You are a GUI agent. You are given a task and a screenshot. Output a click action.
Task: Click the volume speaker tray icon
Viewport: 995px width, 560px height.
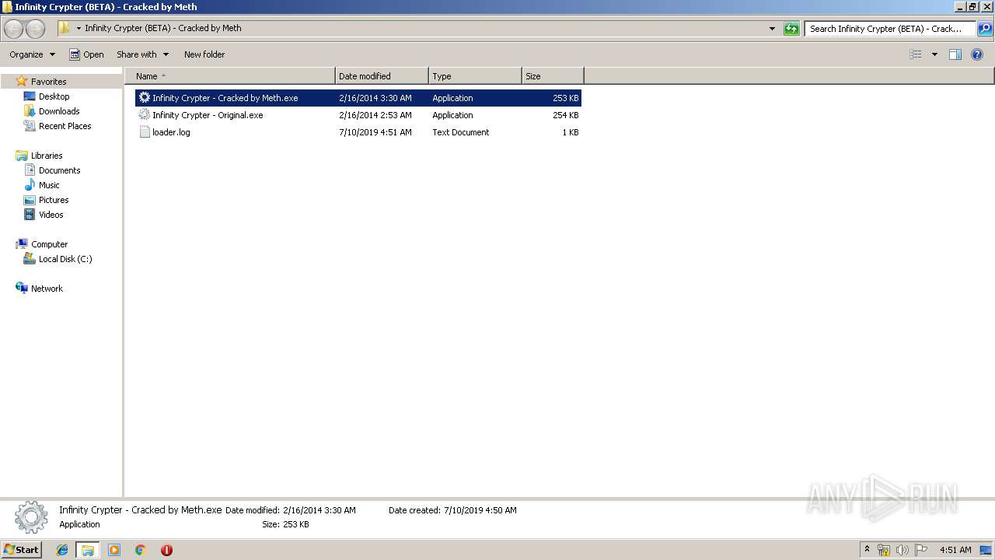902,550
